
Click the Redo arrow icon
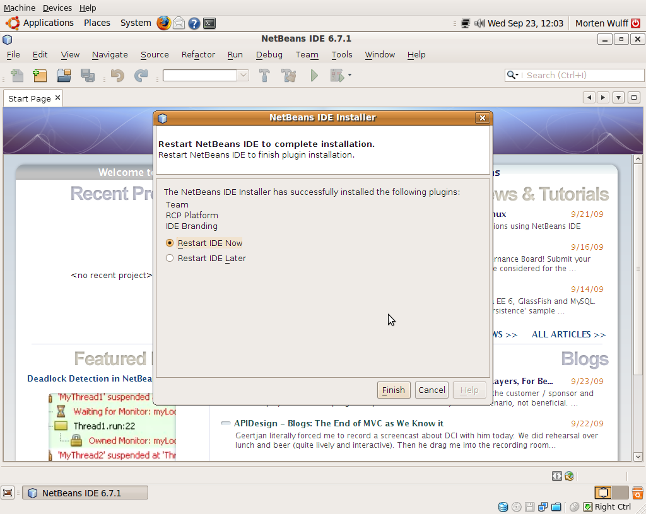pyautogui.click(x=141, y=76)
